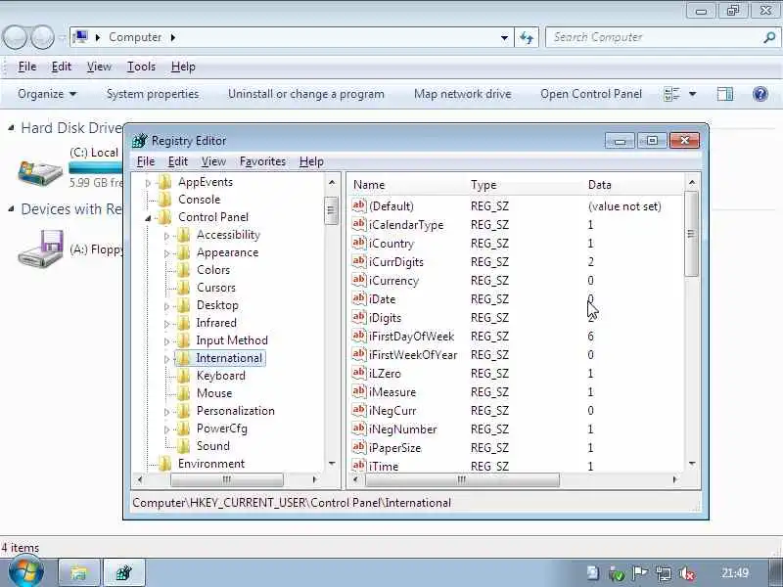Select the Environment key folder icon

(x=164, y=464)
